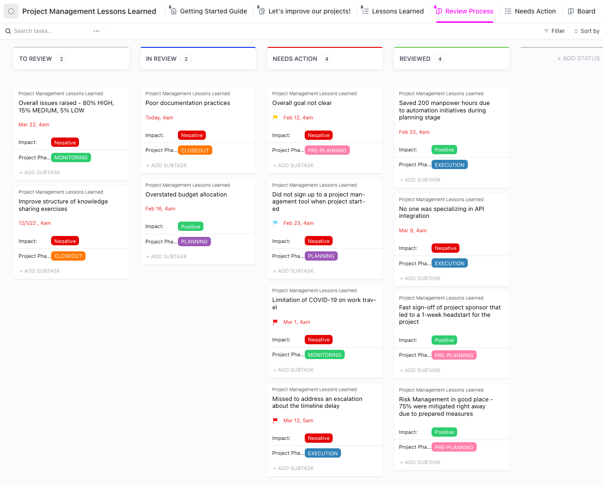Image resolution: width=603 pixels, height=485 pixels.
Task: Open the Sort by dropdown
Action: [587, 31]
